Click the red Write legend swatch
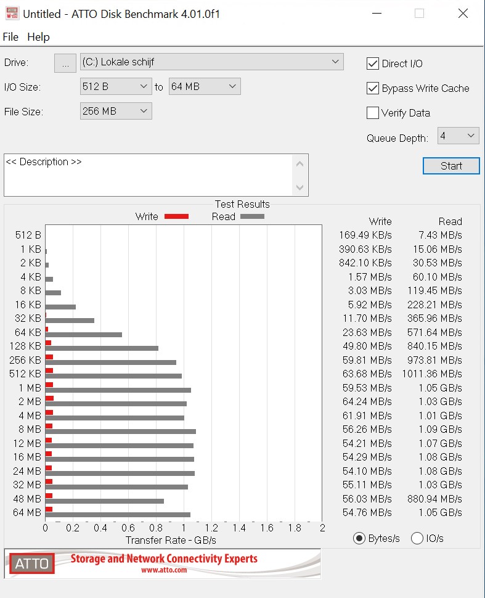The image size is (485, 598). [x=176, y=216]
